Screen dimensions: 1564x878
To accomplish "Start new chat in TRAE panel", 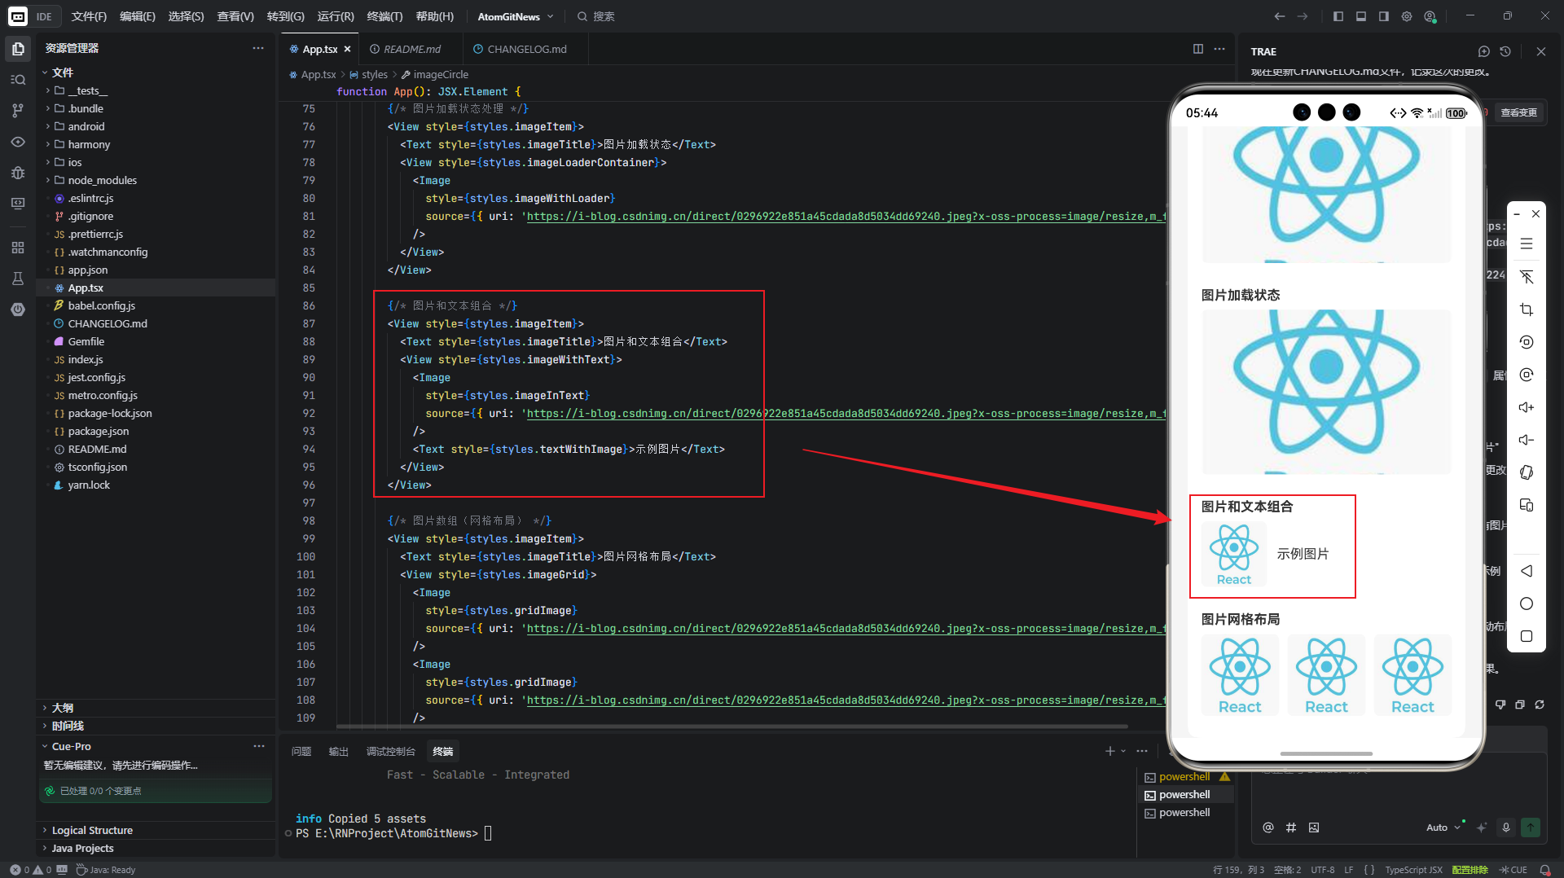I will pyautogui.click(x=1483, y=51).
